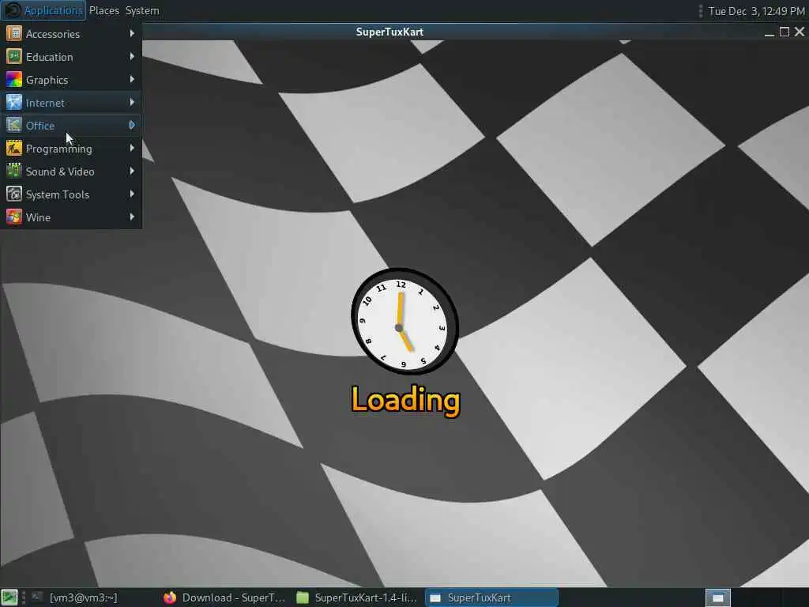Expand the Office submenu arrow
This screenshot has height=607, width=809.
[132, 125]
